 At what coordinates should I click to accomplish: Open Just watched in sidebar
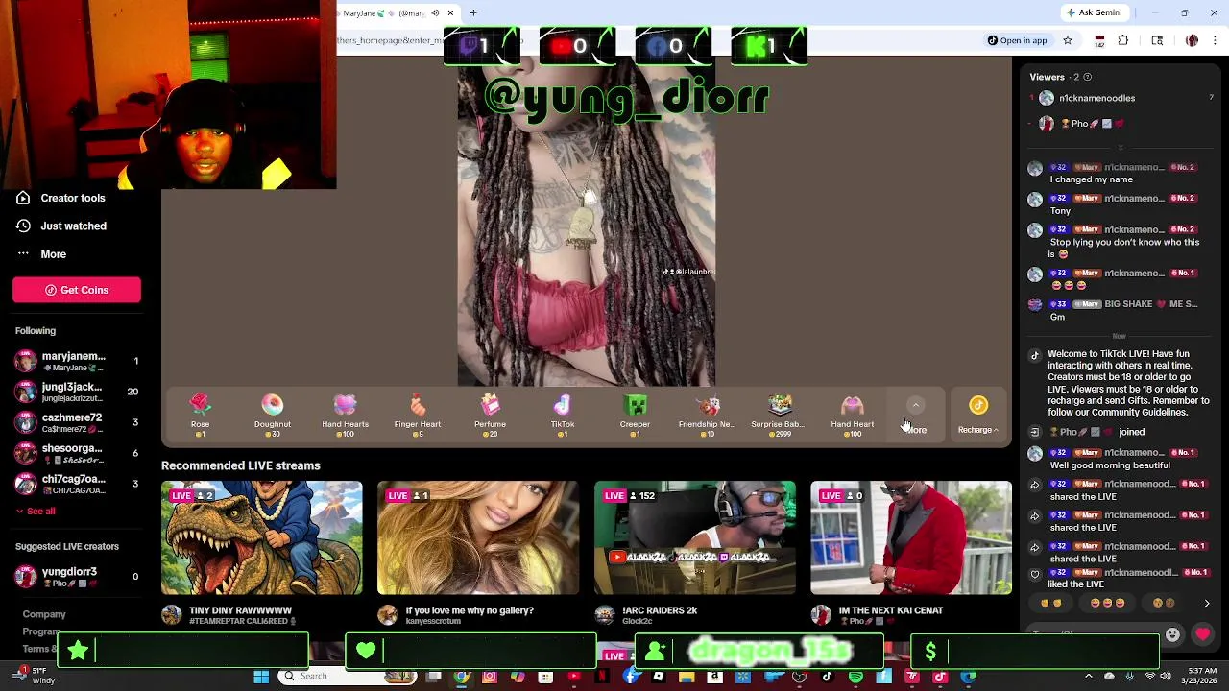coord(60,226)
